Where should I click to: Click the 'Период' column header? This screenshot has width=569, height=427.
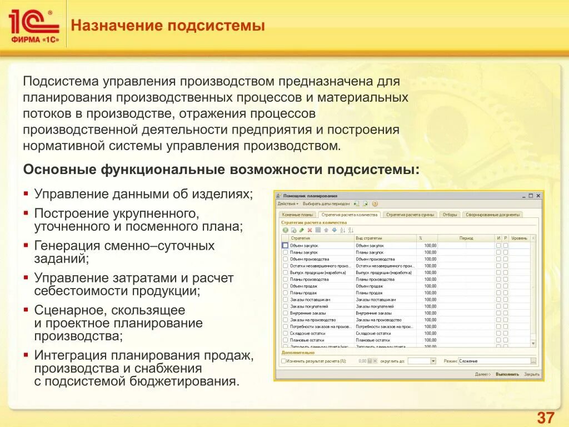pyautogui.click(x=466, y=238)
